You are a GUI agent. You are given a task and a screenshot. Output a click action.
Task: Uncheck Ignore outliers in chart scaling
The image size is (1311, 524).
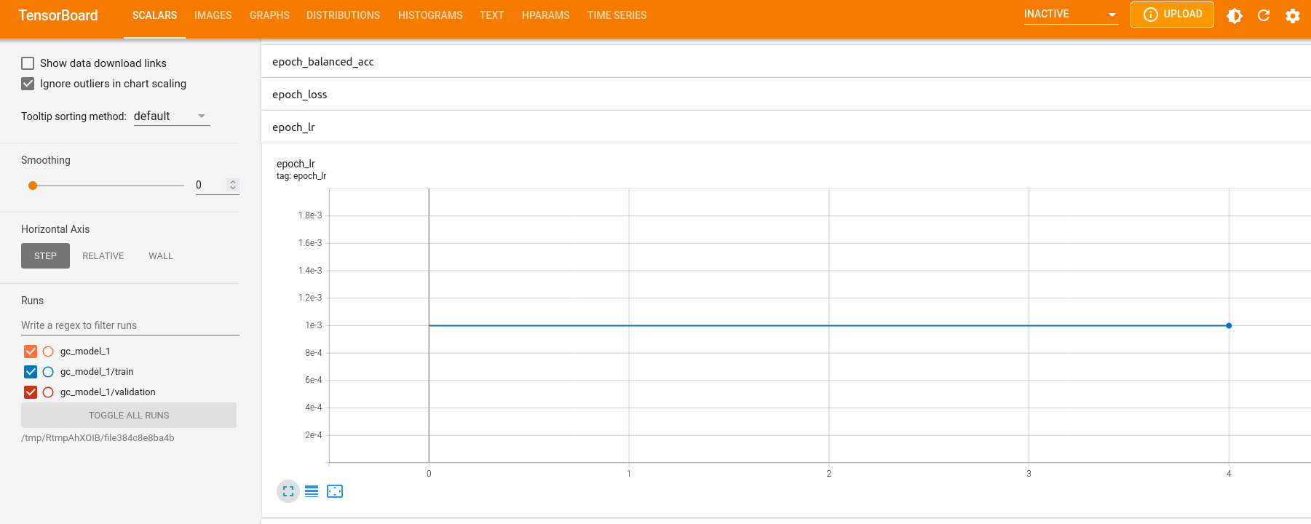pos(28,84)
